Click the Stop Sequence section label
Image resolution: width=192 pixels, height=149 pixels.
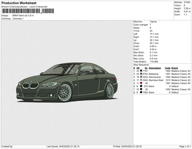[x=142, y=65]
